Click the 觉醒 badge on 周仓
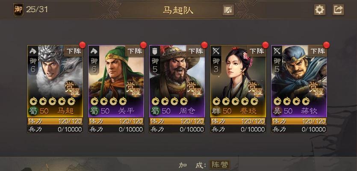Image resolution: width=357 pixels, height=171 pixels. tap(195, 88)
